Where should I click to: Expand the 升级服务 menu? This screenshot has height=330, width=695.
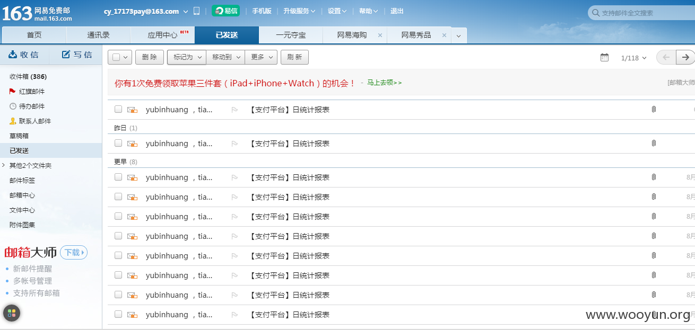[299, 11]
